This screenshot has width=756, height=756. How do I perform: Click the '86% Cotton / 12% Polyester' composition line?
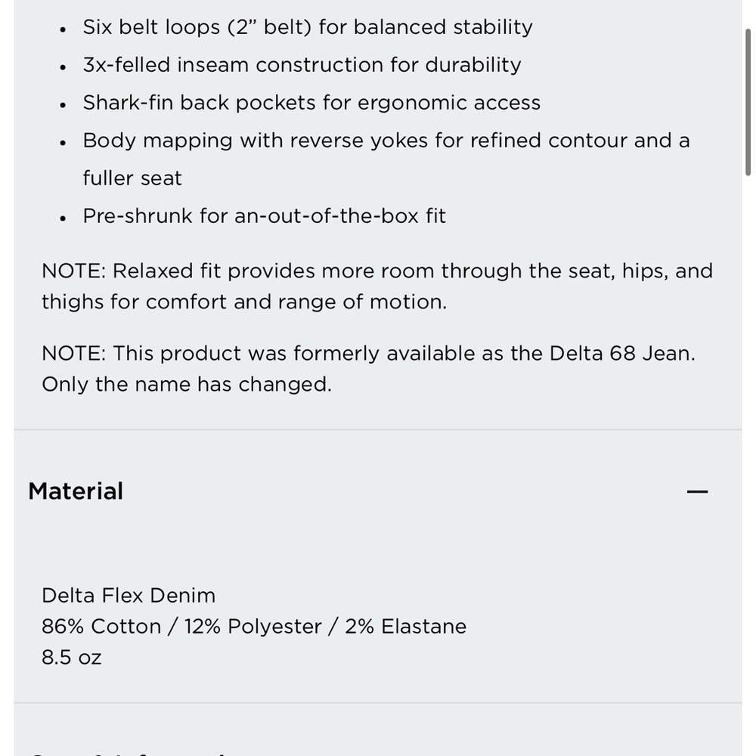coord(254,626)
